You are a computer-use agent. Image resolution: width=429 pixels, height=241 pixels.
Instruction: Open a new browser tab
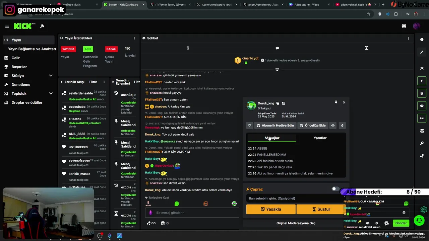coord(383,5)
